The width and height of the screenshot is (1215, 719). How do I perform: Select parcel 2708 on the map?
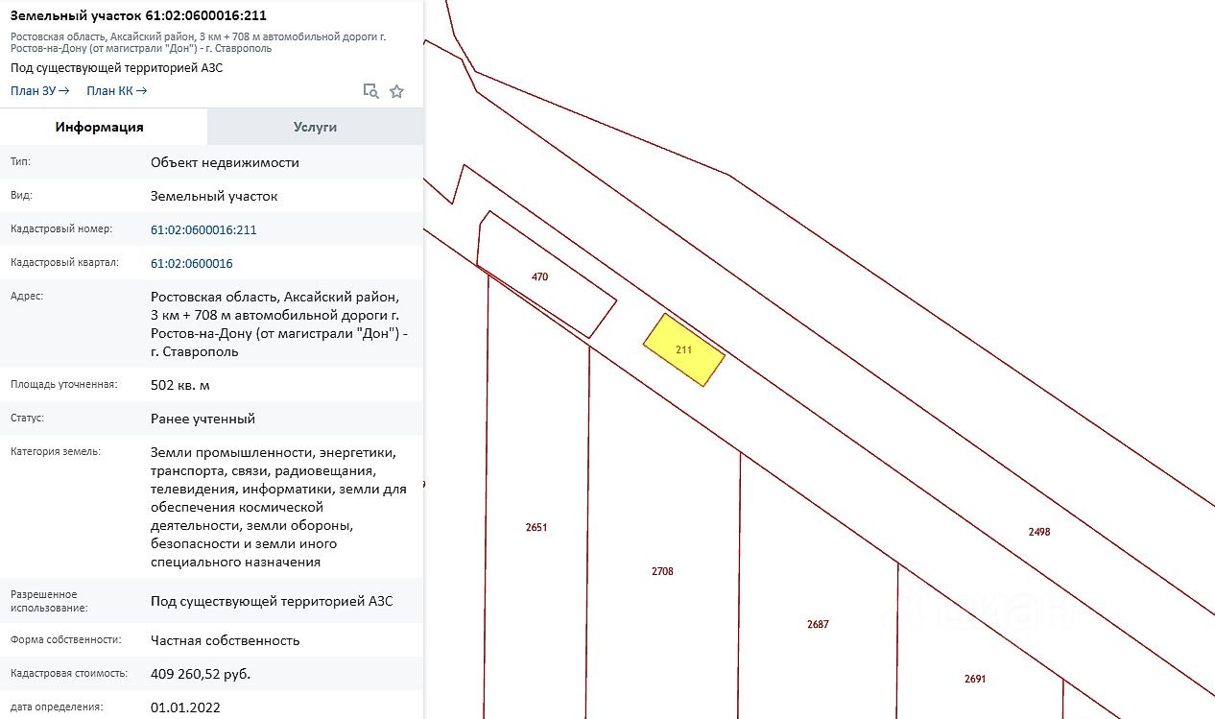pos(662,571)
